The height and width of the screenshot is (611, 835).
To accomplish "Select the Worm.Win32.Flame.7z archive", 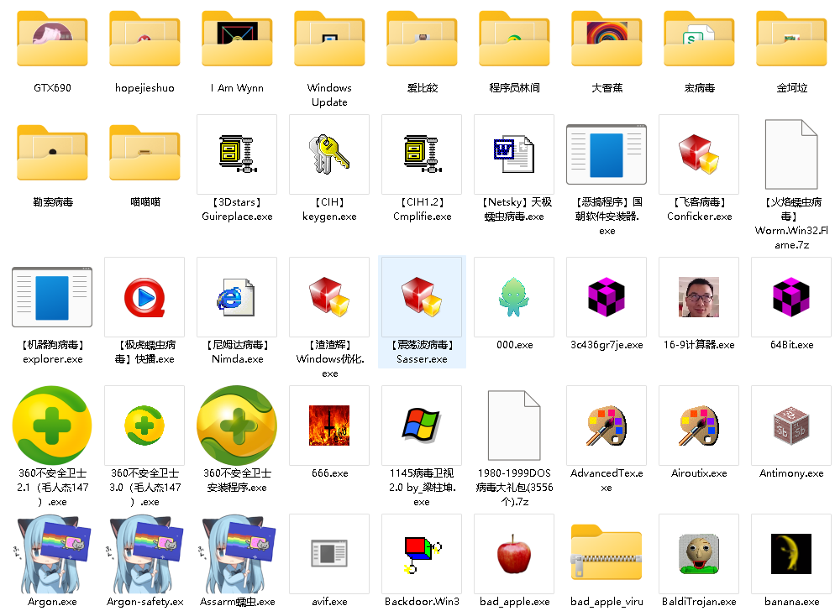I will [790, 154].
